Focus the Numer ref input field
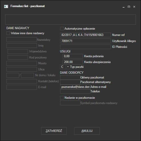The image size is (141, 141). pos(86,35)
